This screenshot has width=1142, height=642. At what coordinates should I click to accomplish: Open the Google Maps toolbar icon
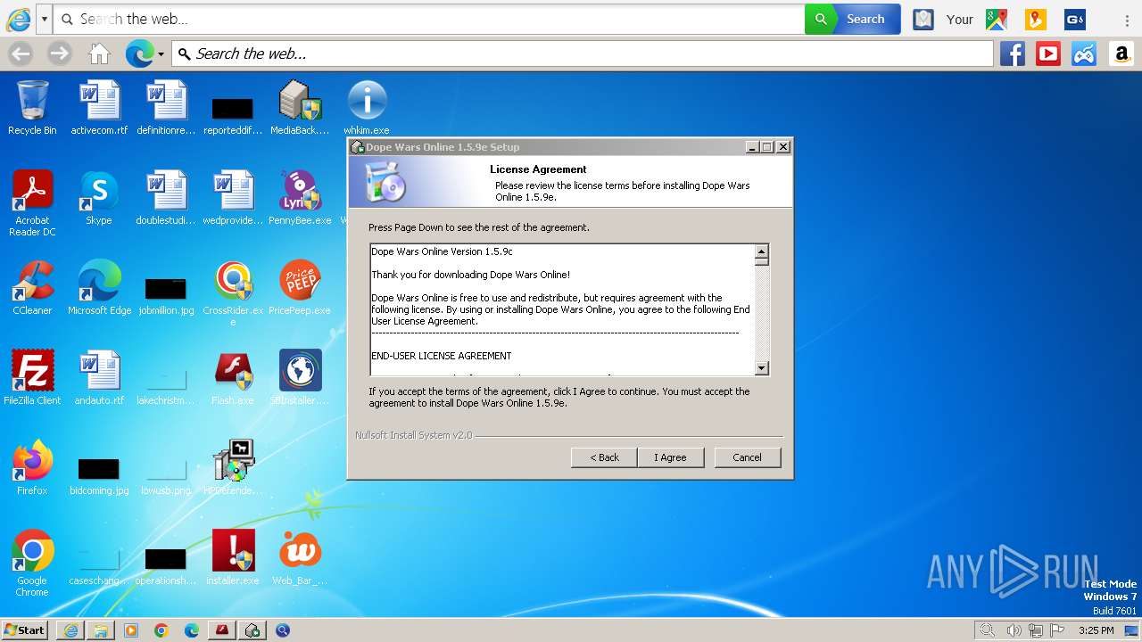(x=996, y=19)
